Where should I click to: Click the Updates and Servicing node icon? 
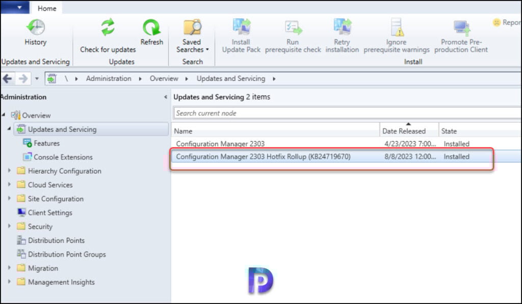[21, 129]
